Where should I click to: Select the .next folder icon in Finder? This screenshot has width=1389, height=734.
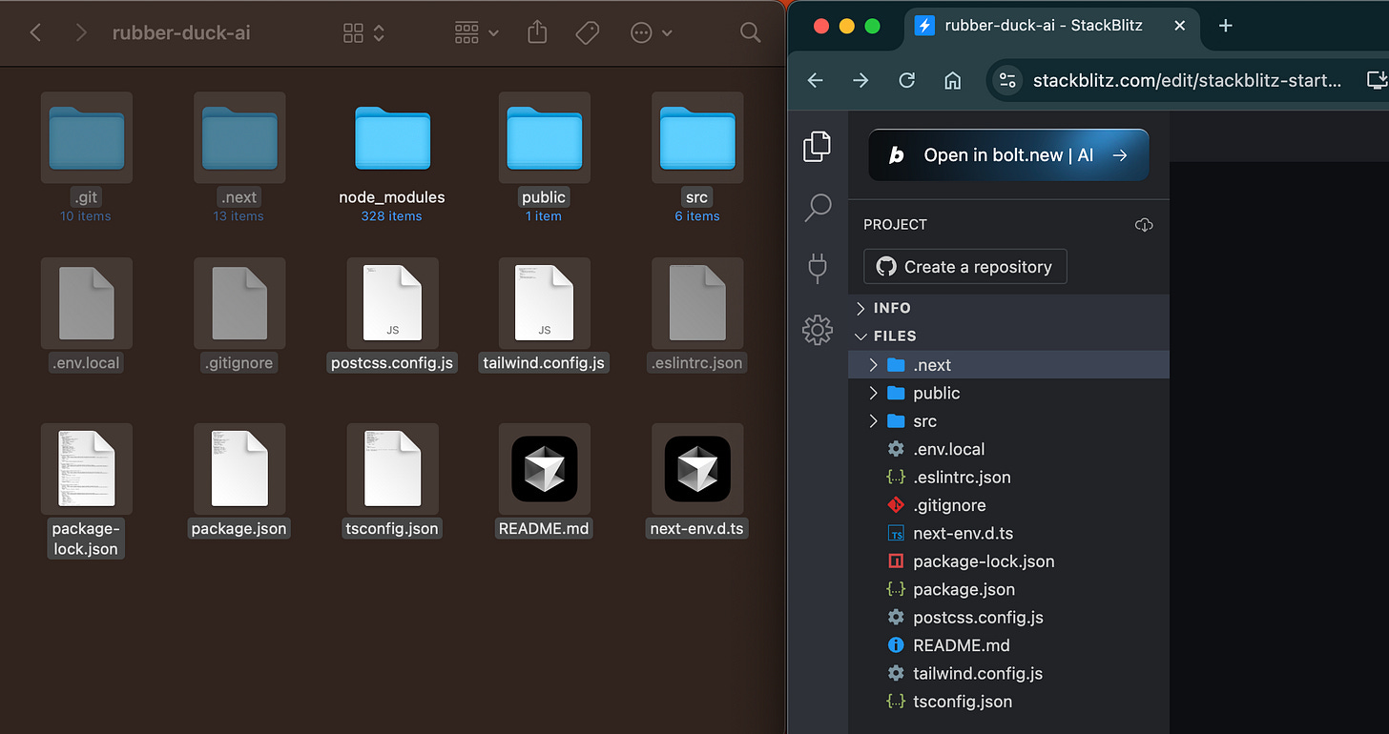(x=239, y=138)
